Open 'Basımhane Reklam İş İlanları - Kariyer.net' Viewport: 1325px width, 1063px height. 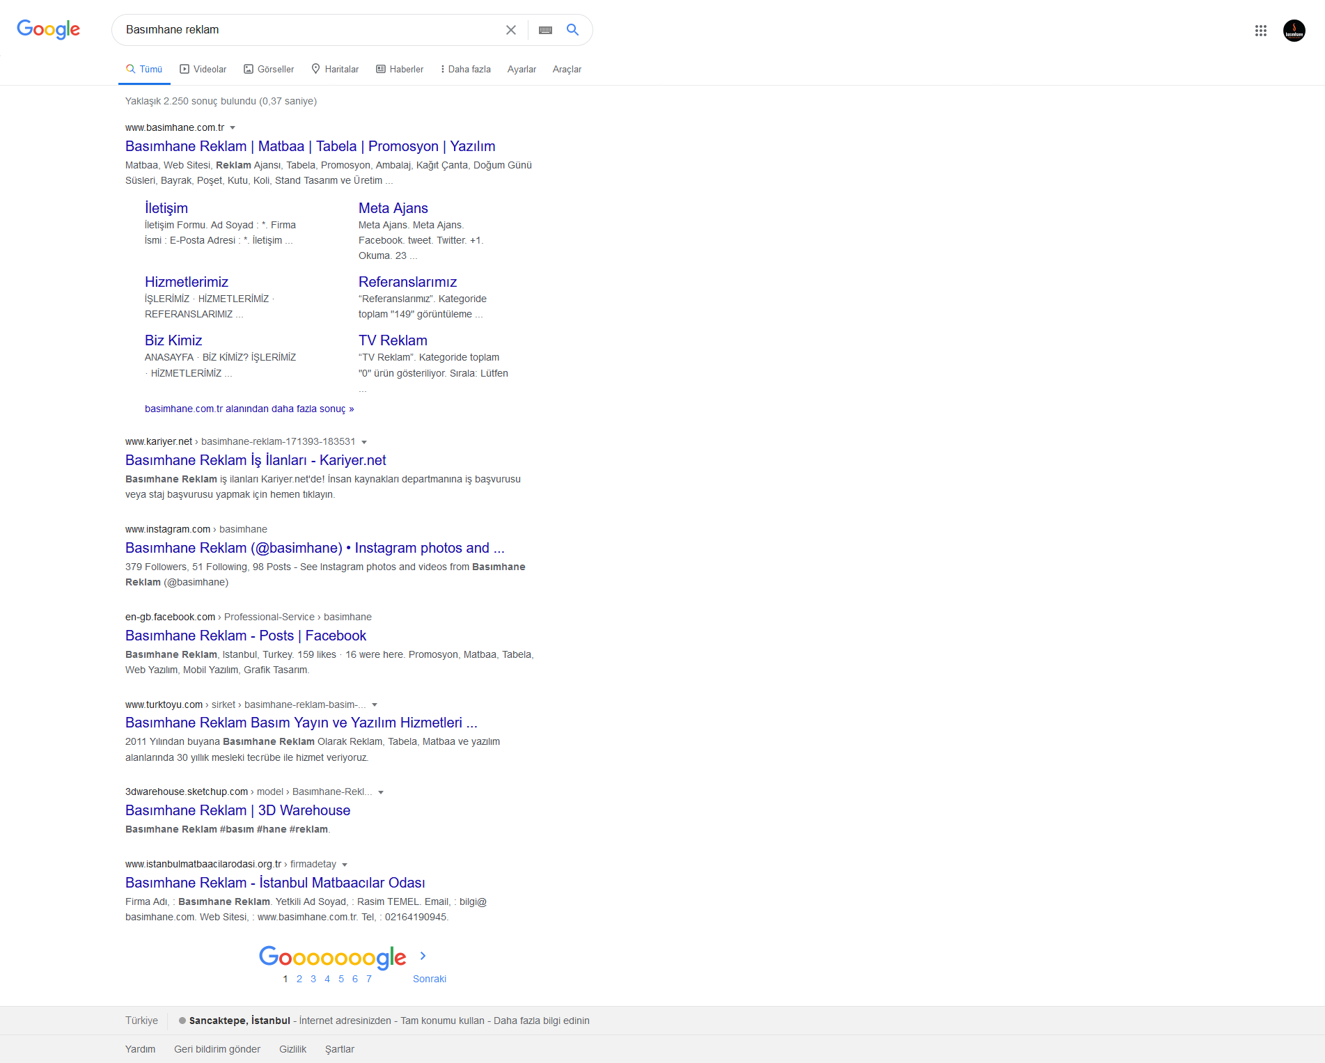pos(256,460)
